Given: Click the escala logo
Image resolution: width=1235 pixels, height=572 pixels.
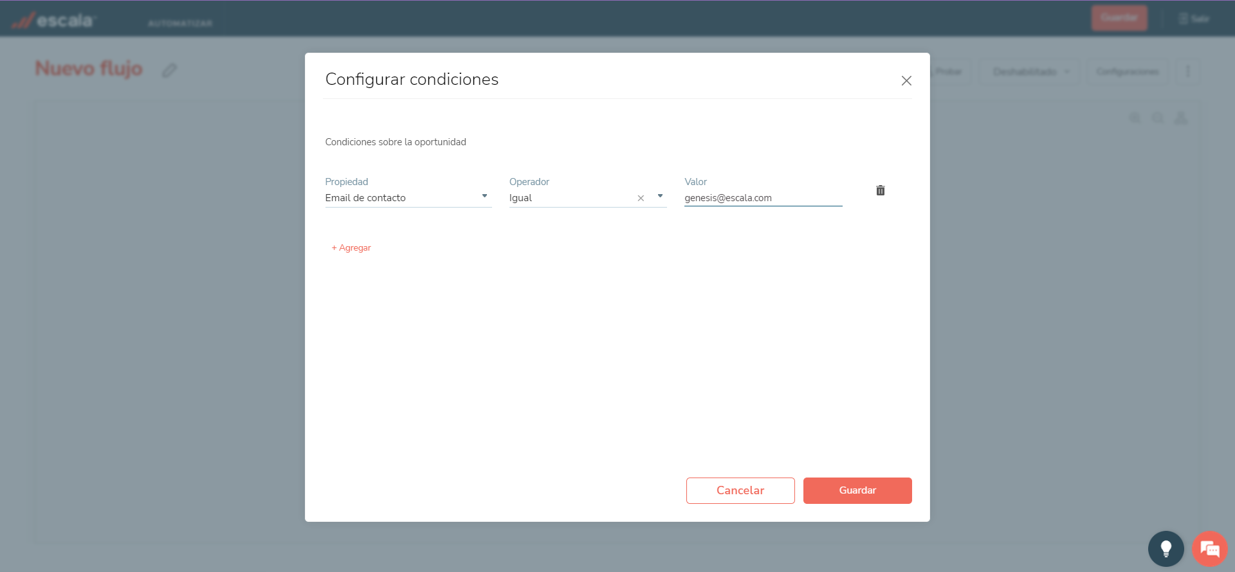Looking at the screenshot, I should (54, 21).
